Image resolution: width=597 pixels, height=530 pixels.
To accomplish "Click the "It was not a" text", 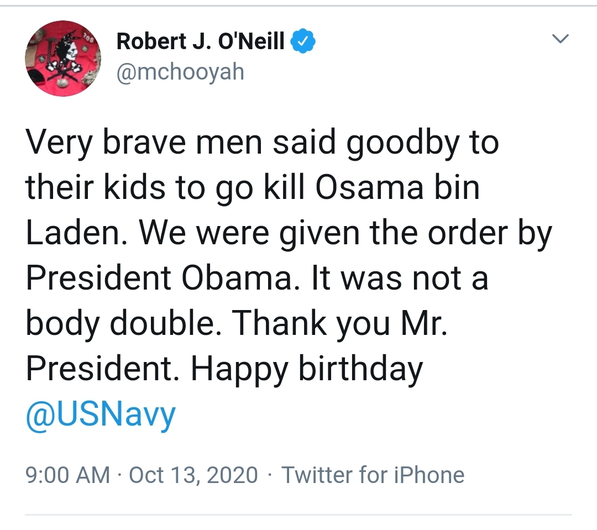I will [400, 277].
